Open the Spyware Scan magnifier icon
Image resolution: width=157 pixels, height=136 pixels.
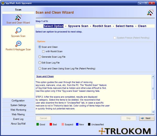click(18, 30)
